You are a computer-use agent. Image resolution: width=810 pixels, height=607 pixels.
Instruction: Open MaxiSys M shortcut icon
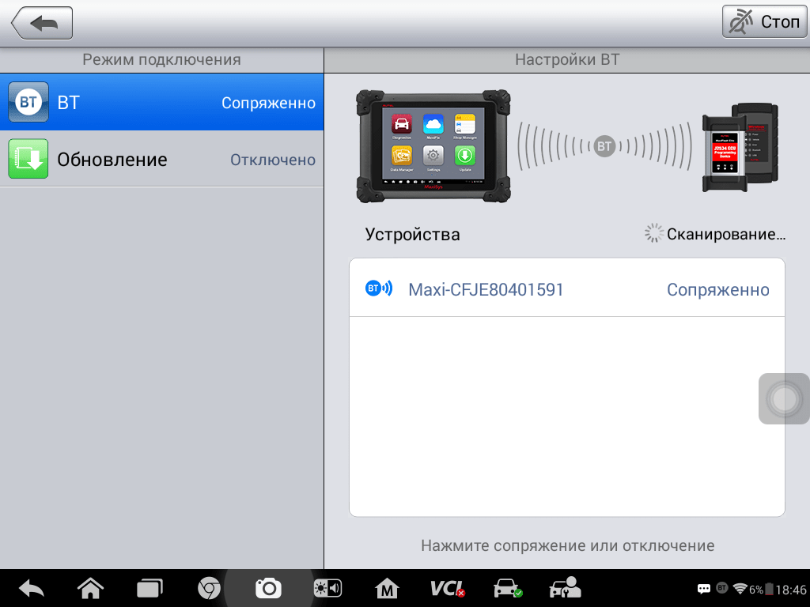[x=386, y=588]
